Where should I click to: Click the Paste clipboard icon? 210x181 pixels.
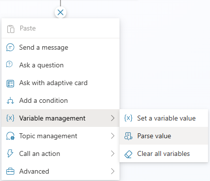pyautogui.click(x=11, y=29)
